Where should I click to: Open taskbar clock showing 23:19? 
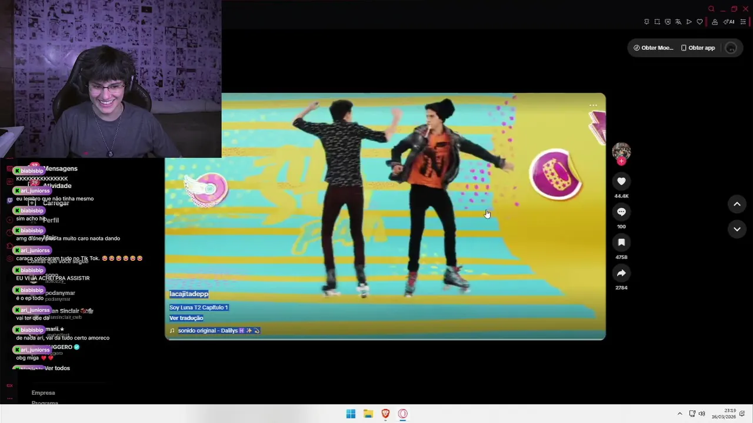tap(724, 414)
